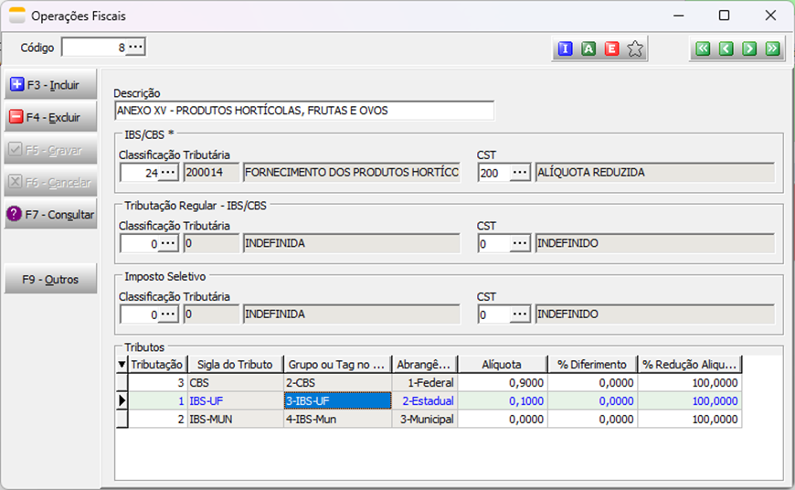Sort by the Alíquota column header
This screenshot has width=795, height=490.
click(x=502, y=364)
